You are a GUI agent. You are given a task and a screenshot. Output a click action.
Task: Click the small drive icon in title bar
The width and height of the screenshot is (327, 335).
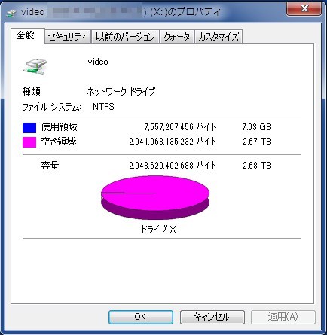11,13
